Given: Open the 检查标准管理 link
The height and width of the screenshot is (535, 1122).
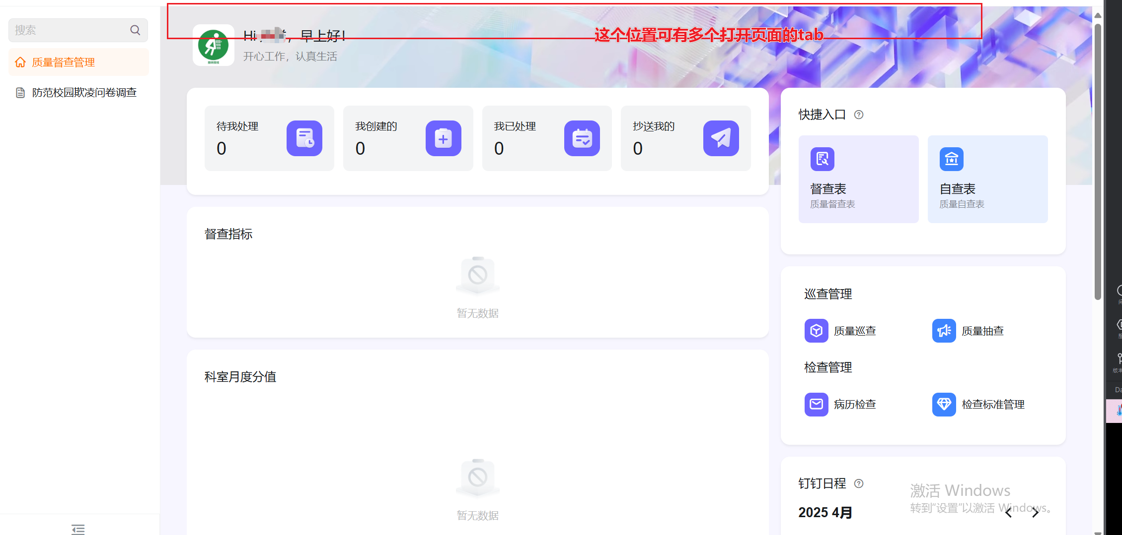Looking at the screenshot, I should [993, 405].
